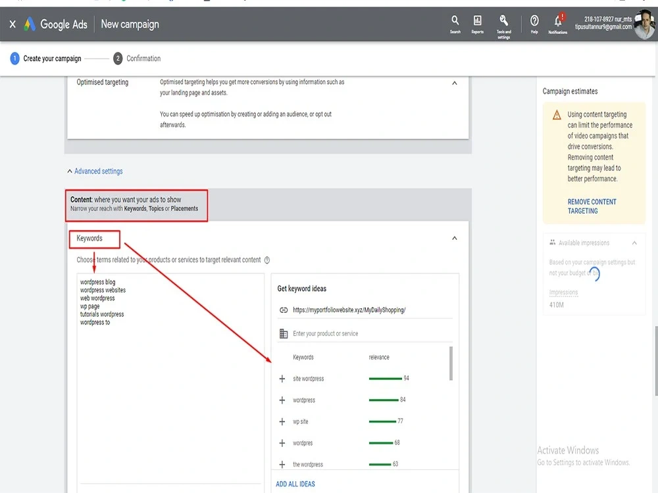Screen dimensions: 658x493
Task: Click REMOVE CONTENT TARGETING link
Action: (x=592, y=206)
